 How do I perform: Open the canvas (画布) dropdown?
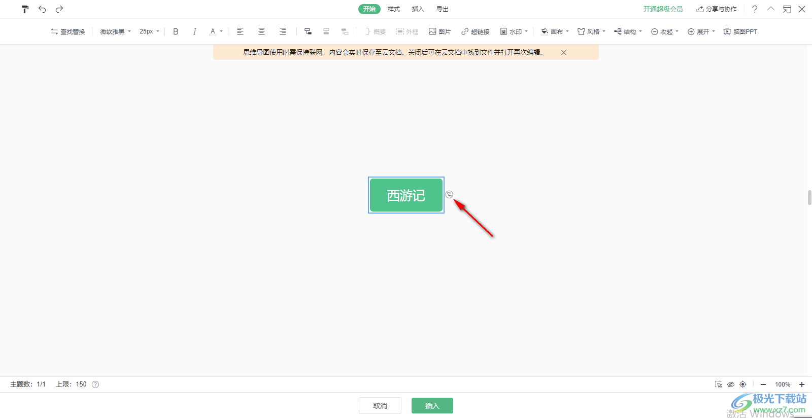pos(555,31)
